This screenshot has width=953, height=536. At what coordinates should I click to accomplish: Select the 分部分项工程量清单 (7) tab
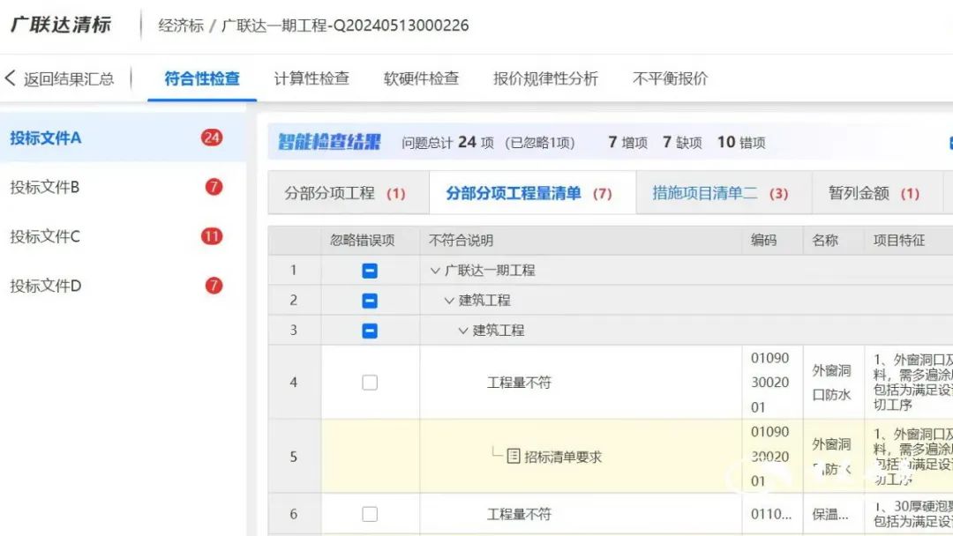(x=532, y=193)
